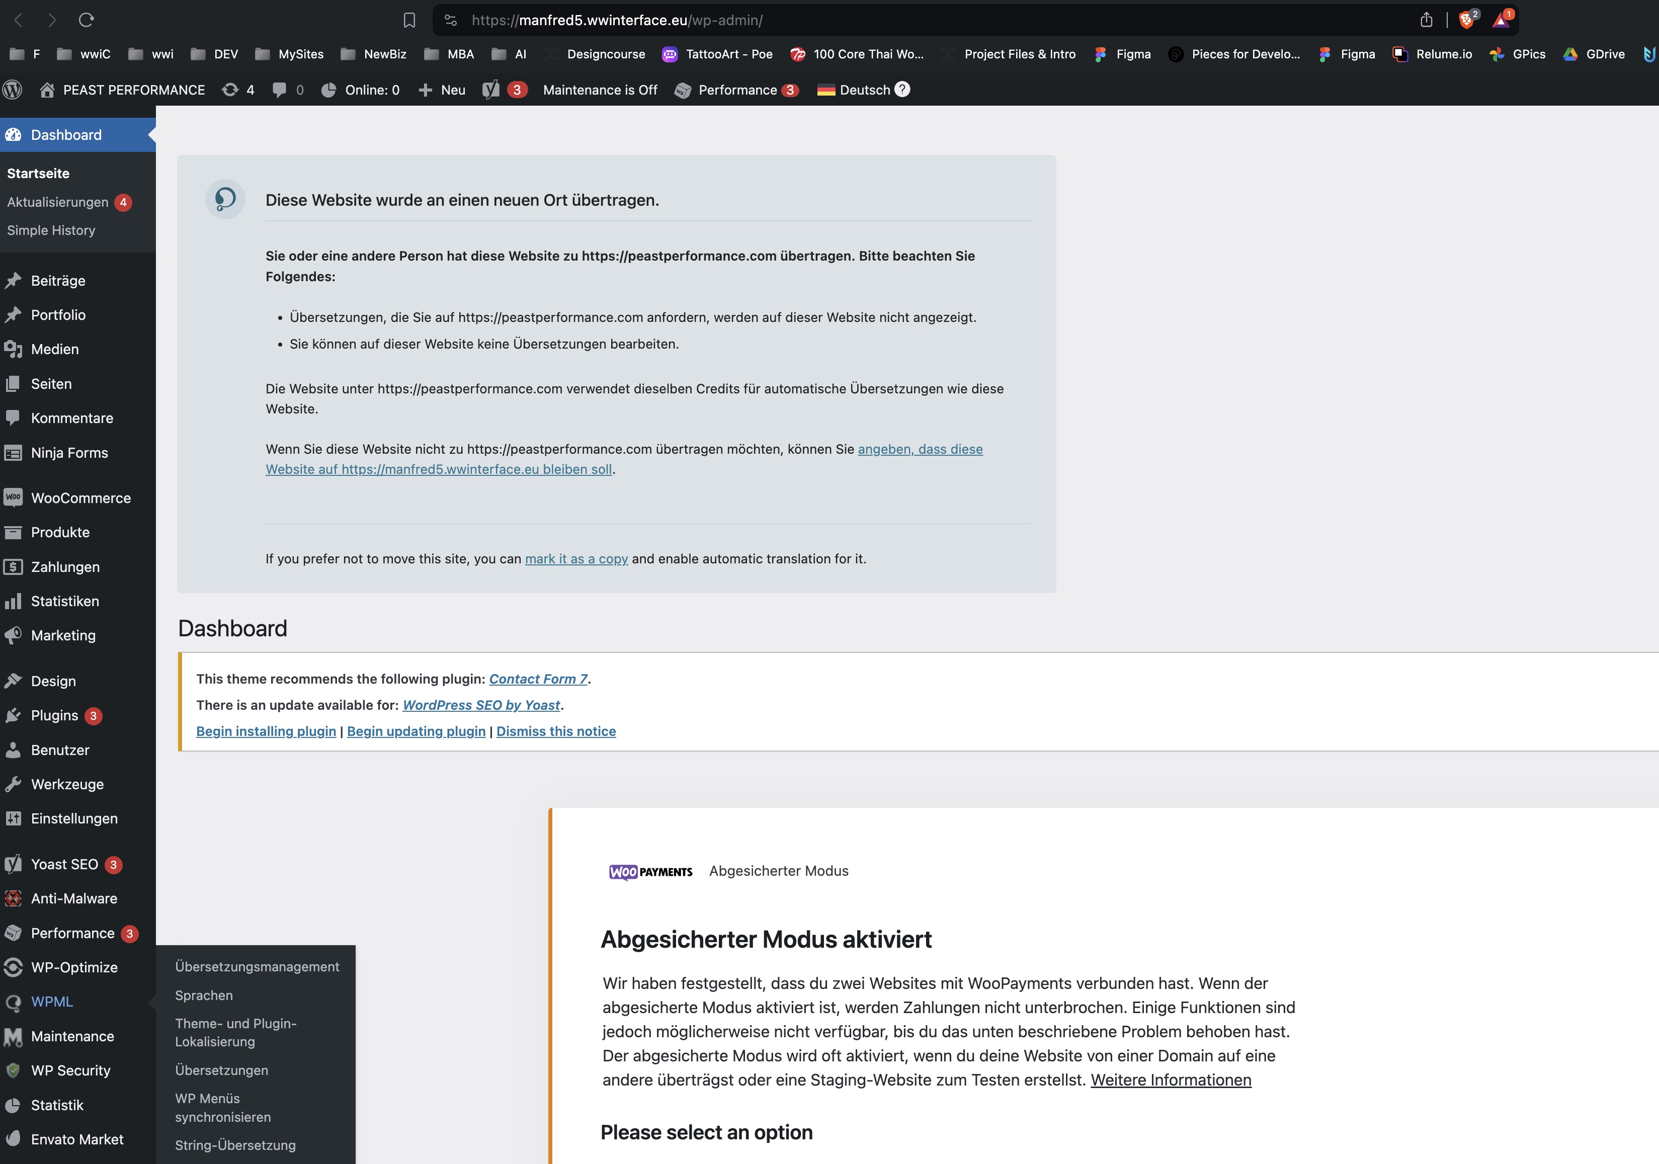Click Online: 0 in admin bar
Viewport: 1659px width, 1164px height.
click(360, 90)
